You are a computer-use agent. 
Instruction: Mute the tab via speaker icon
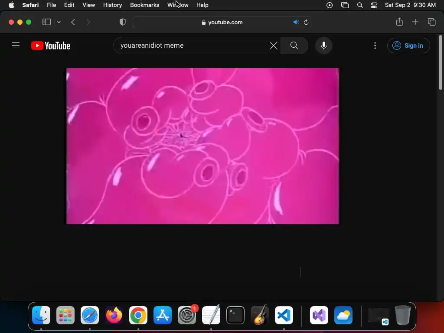296,22
